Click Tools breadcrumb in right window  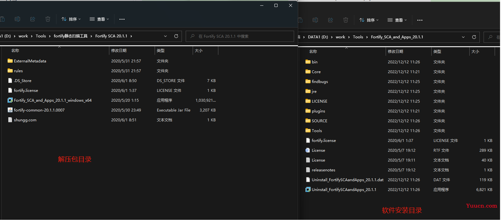pos(358,37)
